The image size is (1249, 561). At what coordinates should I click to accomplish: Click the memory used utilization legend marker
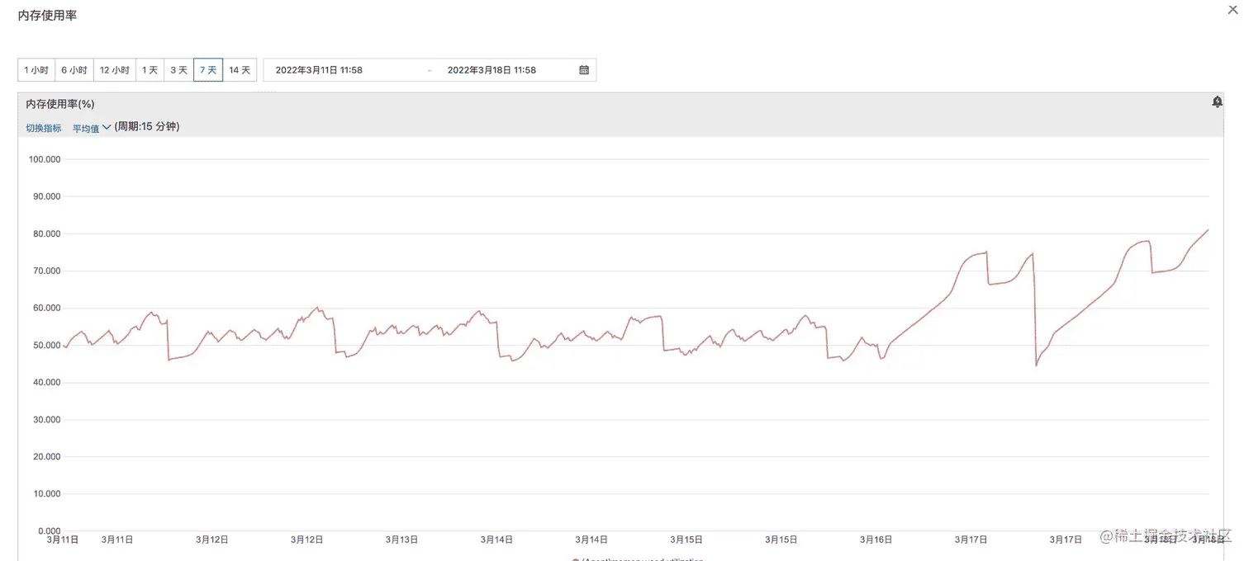[x=576, y=559]
